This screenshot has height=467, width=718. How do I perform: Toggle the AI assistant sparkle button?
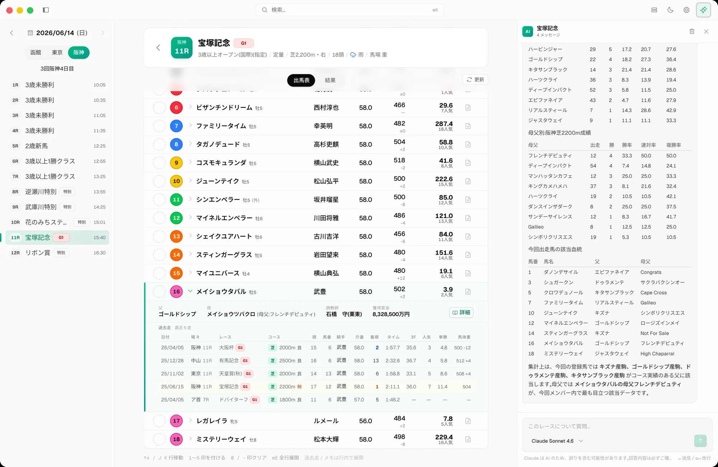[703, 10]
